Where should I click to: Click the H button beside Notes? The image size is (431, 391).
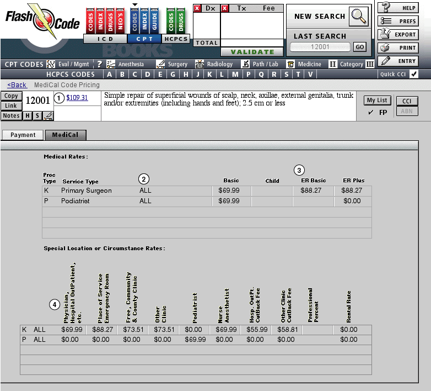coord(28,115)
